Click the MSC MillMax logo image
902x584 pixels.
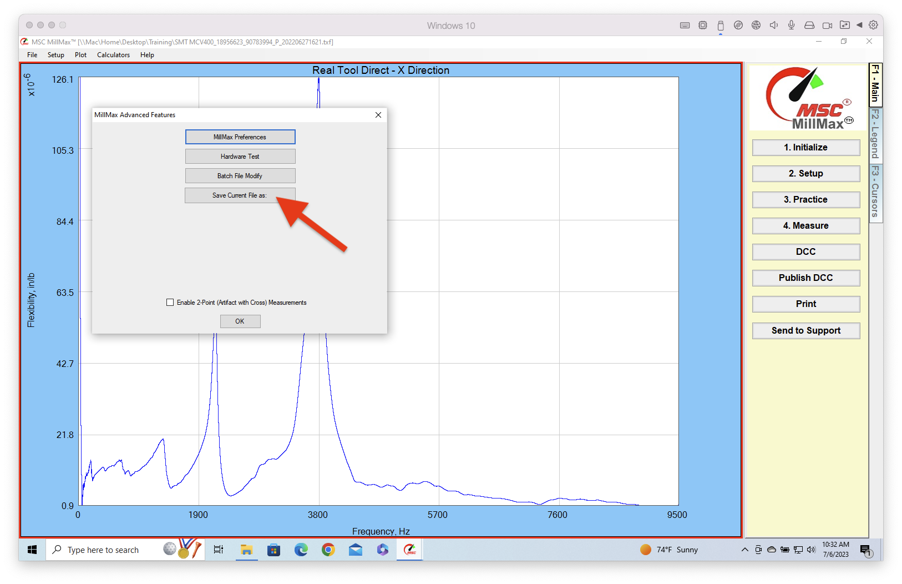point(807,98)
